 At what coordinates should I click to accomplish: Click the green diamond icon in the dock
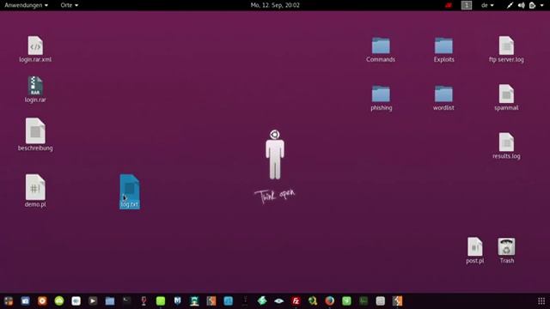click(262, 301)
